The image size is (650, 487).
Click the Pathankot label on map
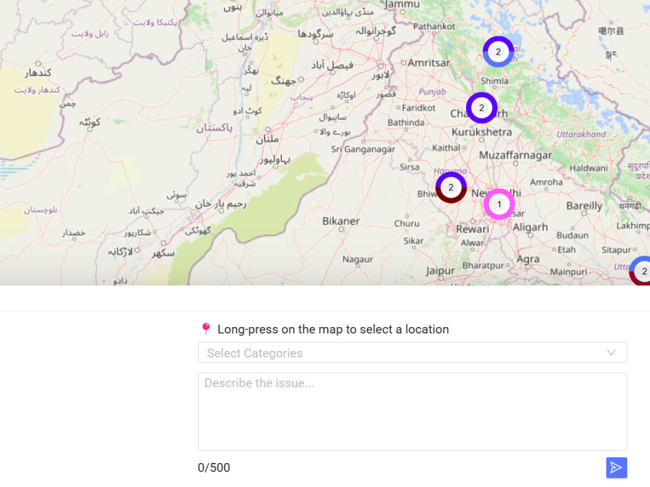click(434, 26)
